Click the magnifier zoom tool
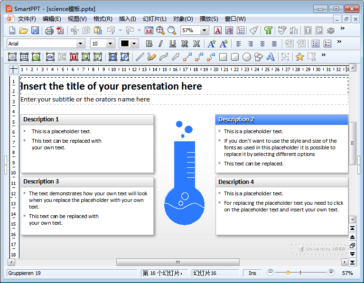This screenshot has height=283, width=364. [x=172, y=30]
